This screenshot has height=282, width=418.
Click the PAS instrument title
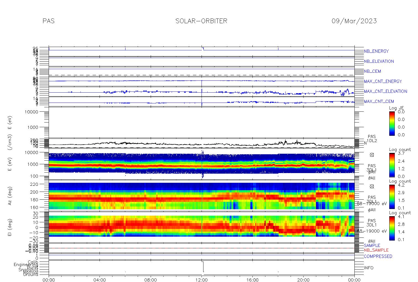[x=48, y=21]
